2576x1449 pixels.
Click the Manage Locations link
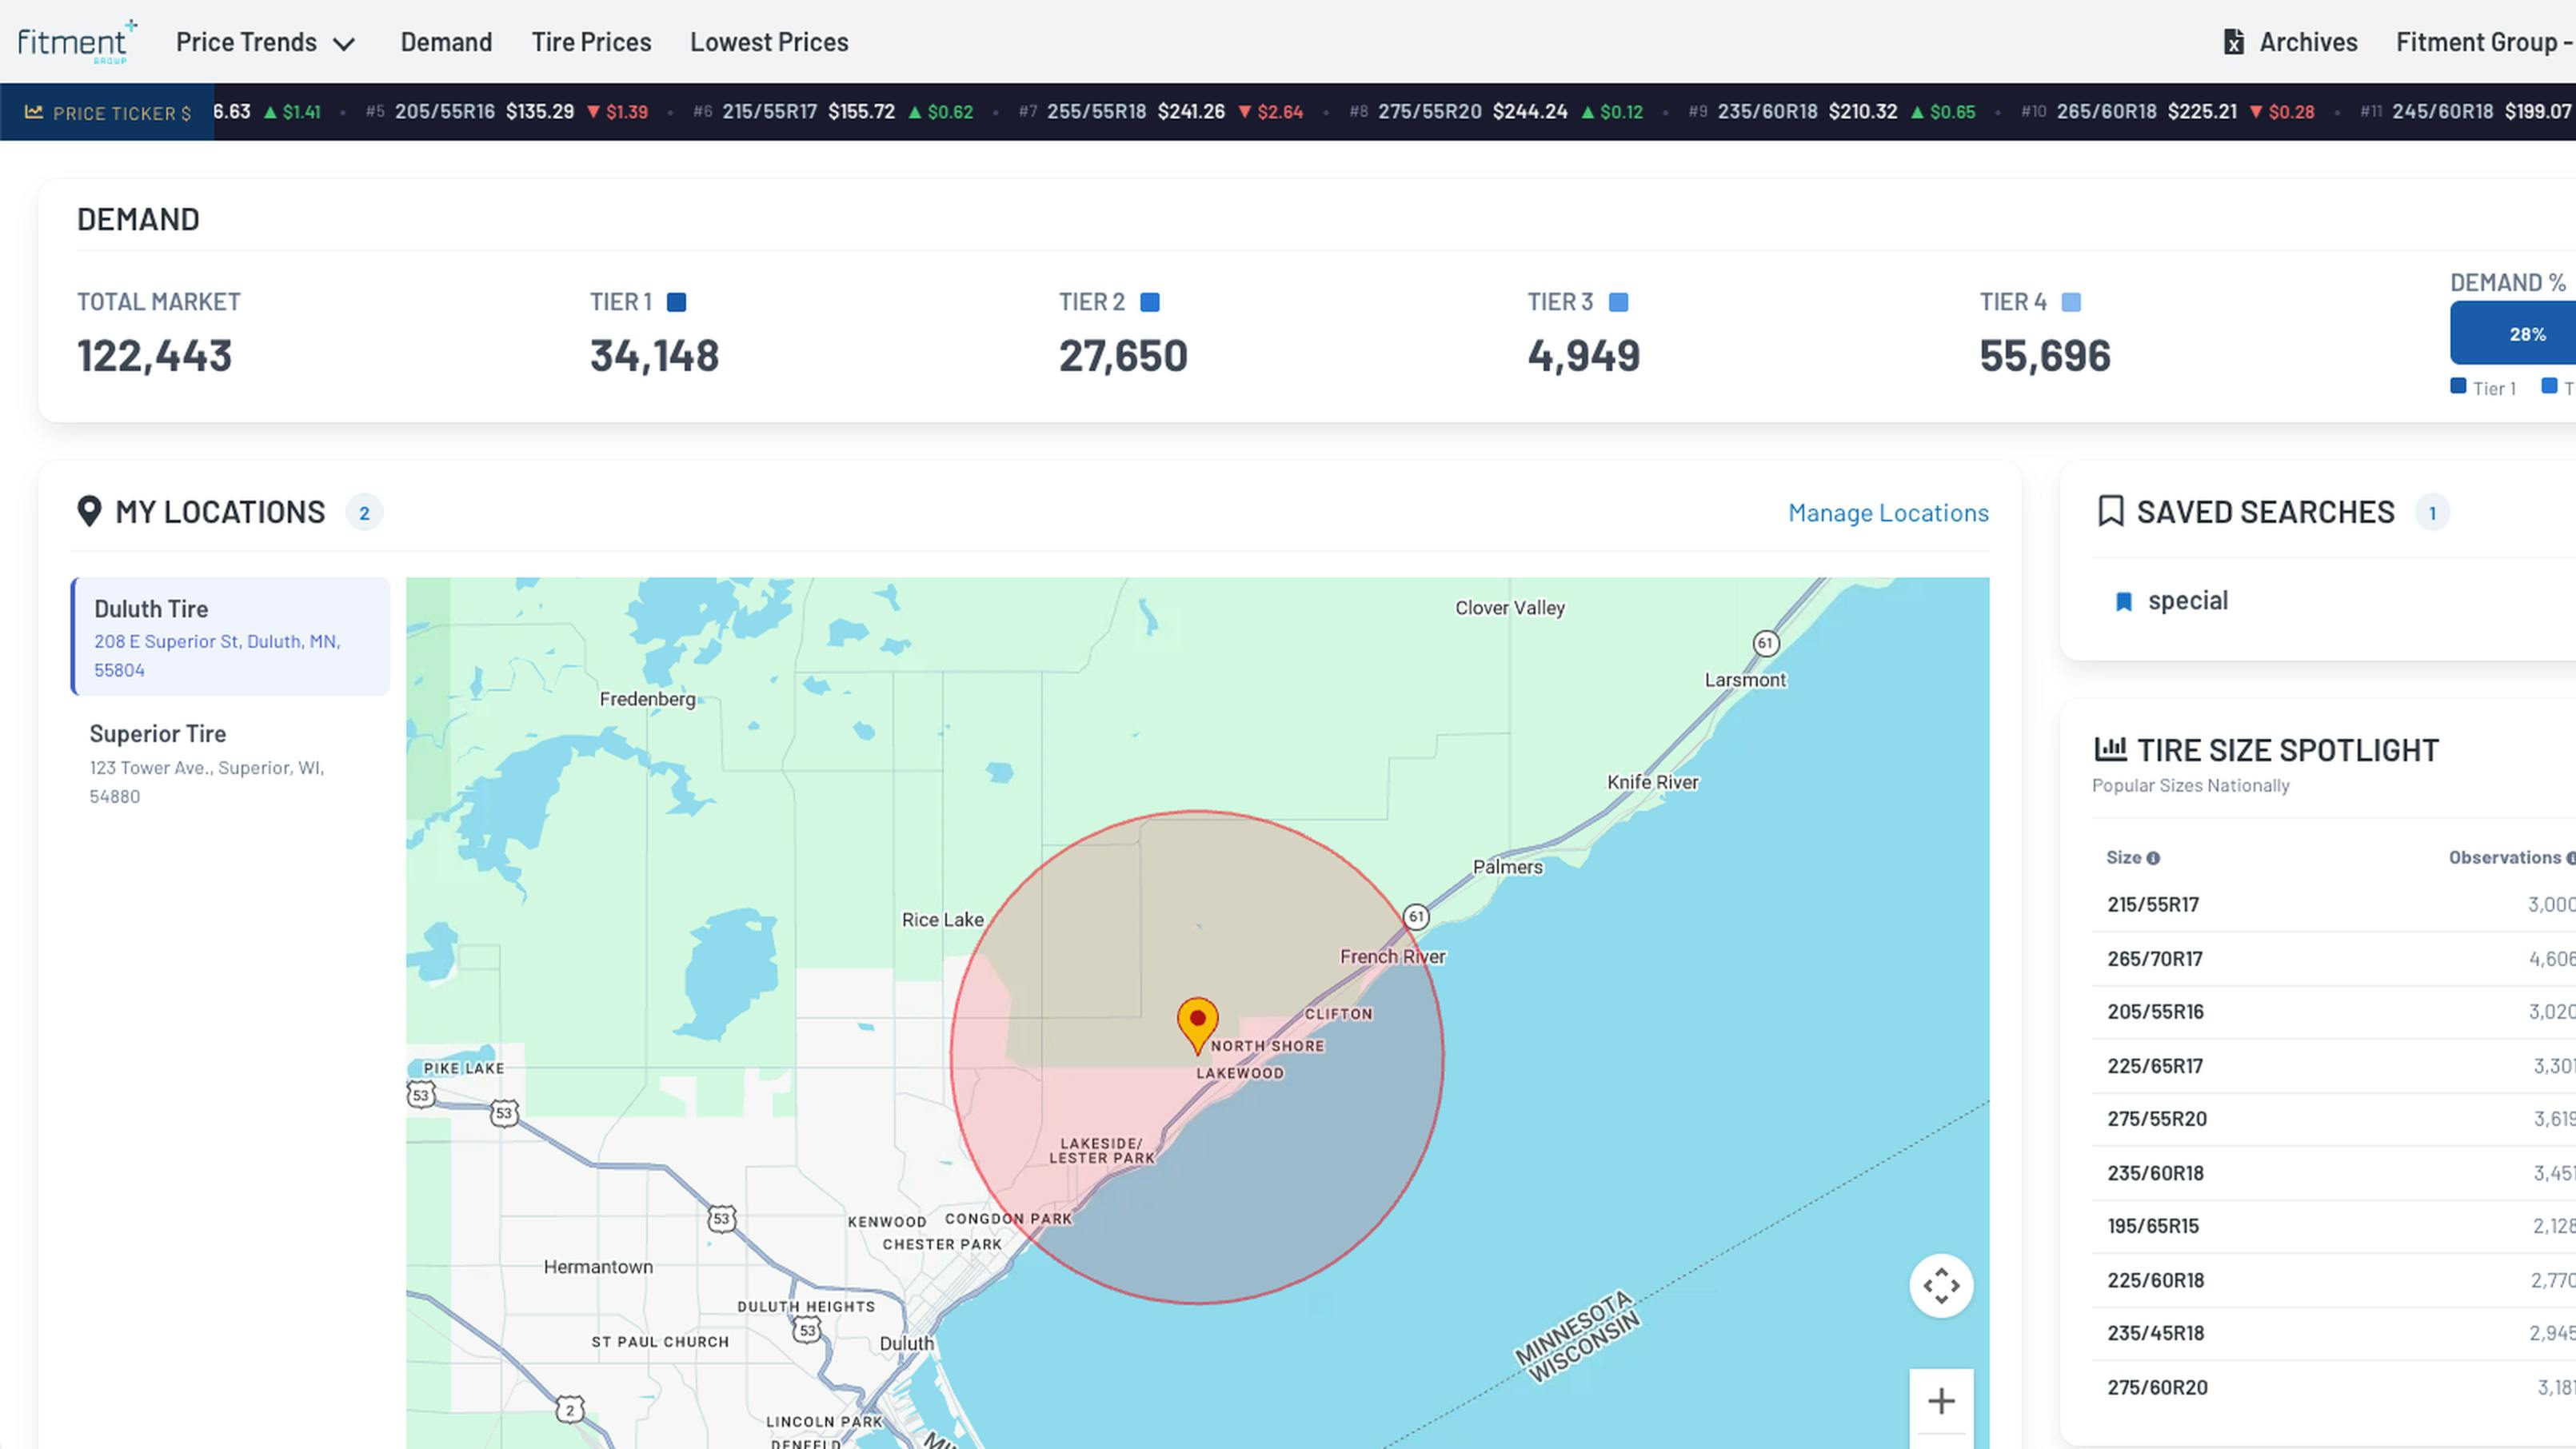(1888, 512)
